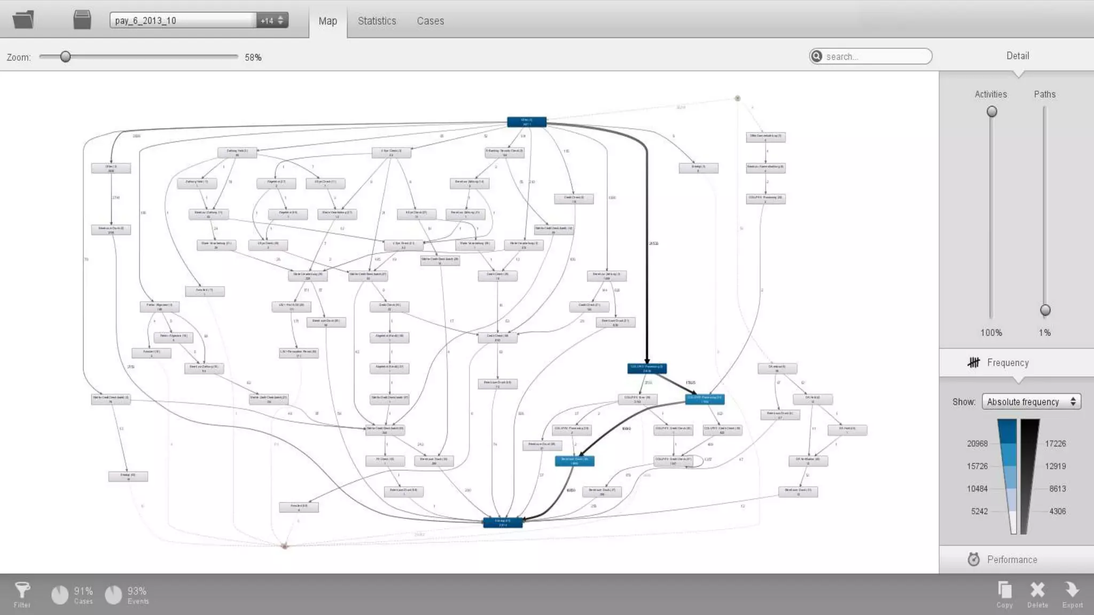The height and width of the screenshot is (615, 1094).
Task: Click the Events percentage pie icon
Action: coord(113,595)
